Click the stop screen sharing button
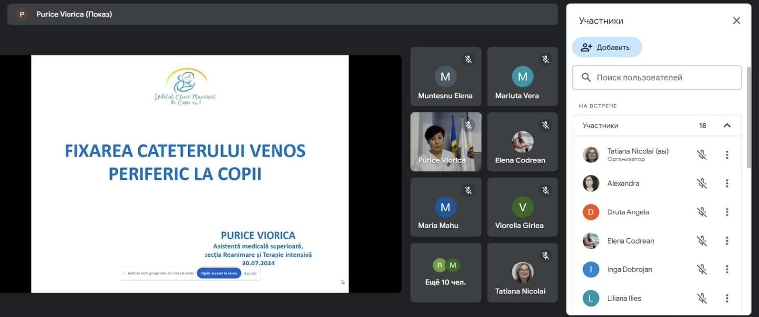Viewport: 759px width, 317px height. click(x=219, y=273)
